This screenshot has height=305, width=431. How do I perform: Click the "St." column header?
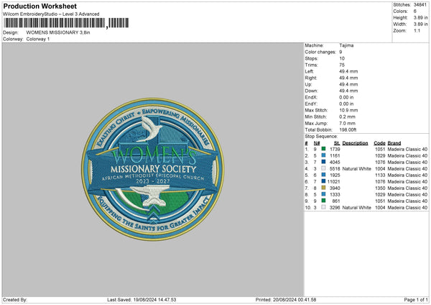point(337,143)
